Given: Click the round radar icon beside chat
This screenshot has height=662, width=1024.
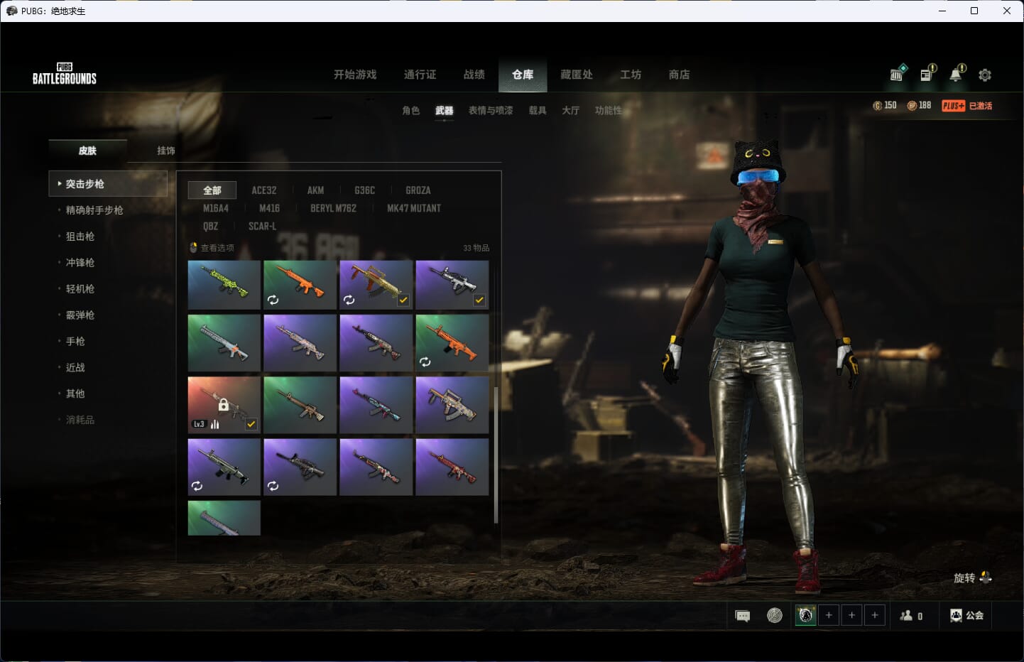Looking at the screenshot, I should 775,616.
